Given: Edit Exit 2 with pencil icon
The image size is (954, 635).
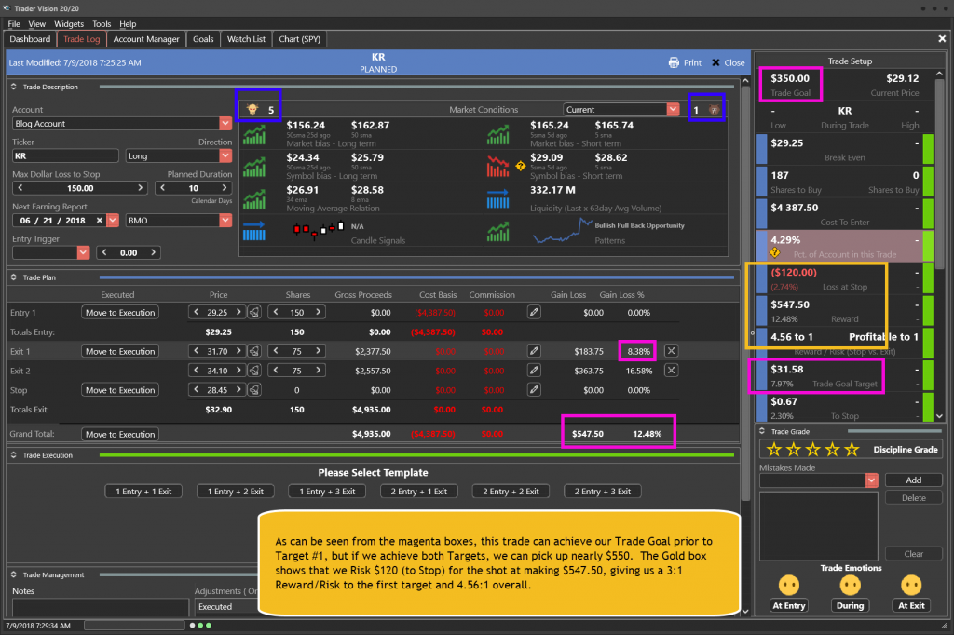Looking at the screenshot, I should [534, 370].
